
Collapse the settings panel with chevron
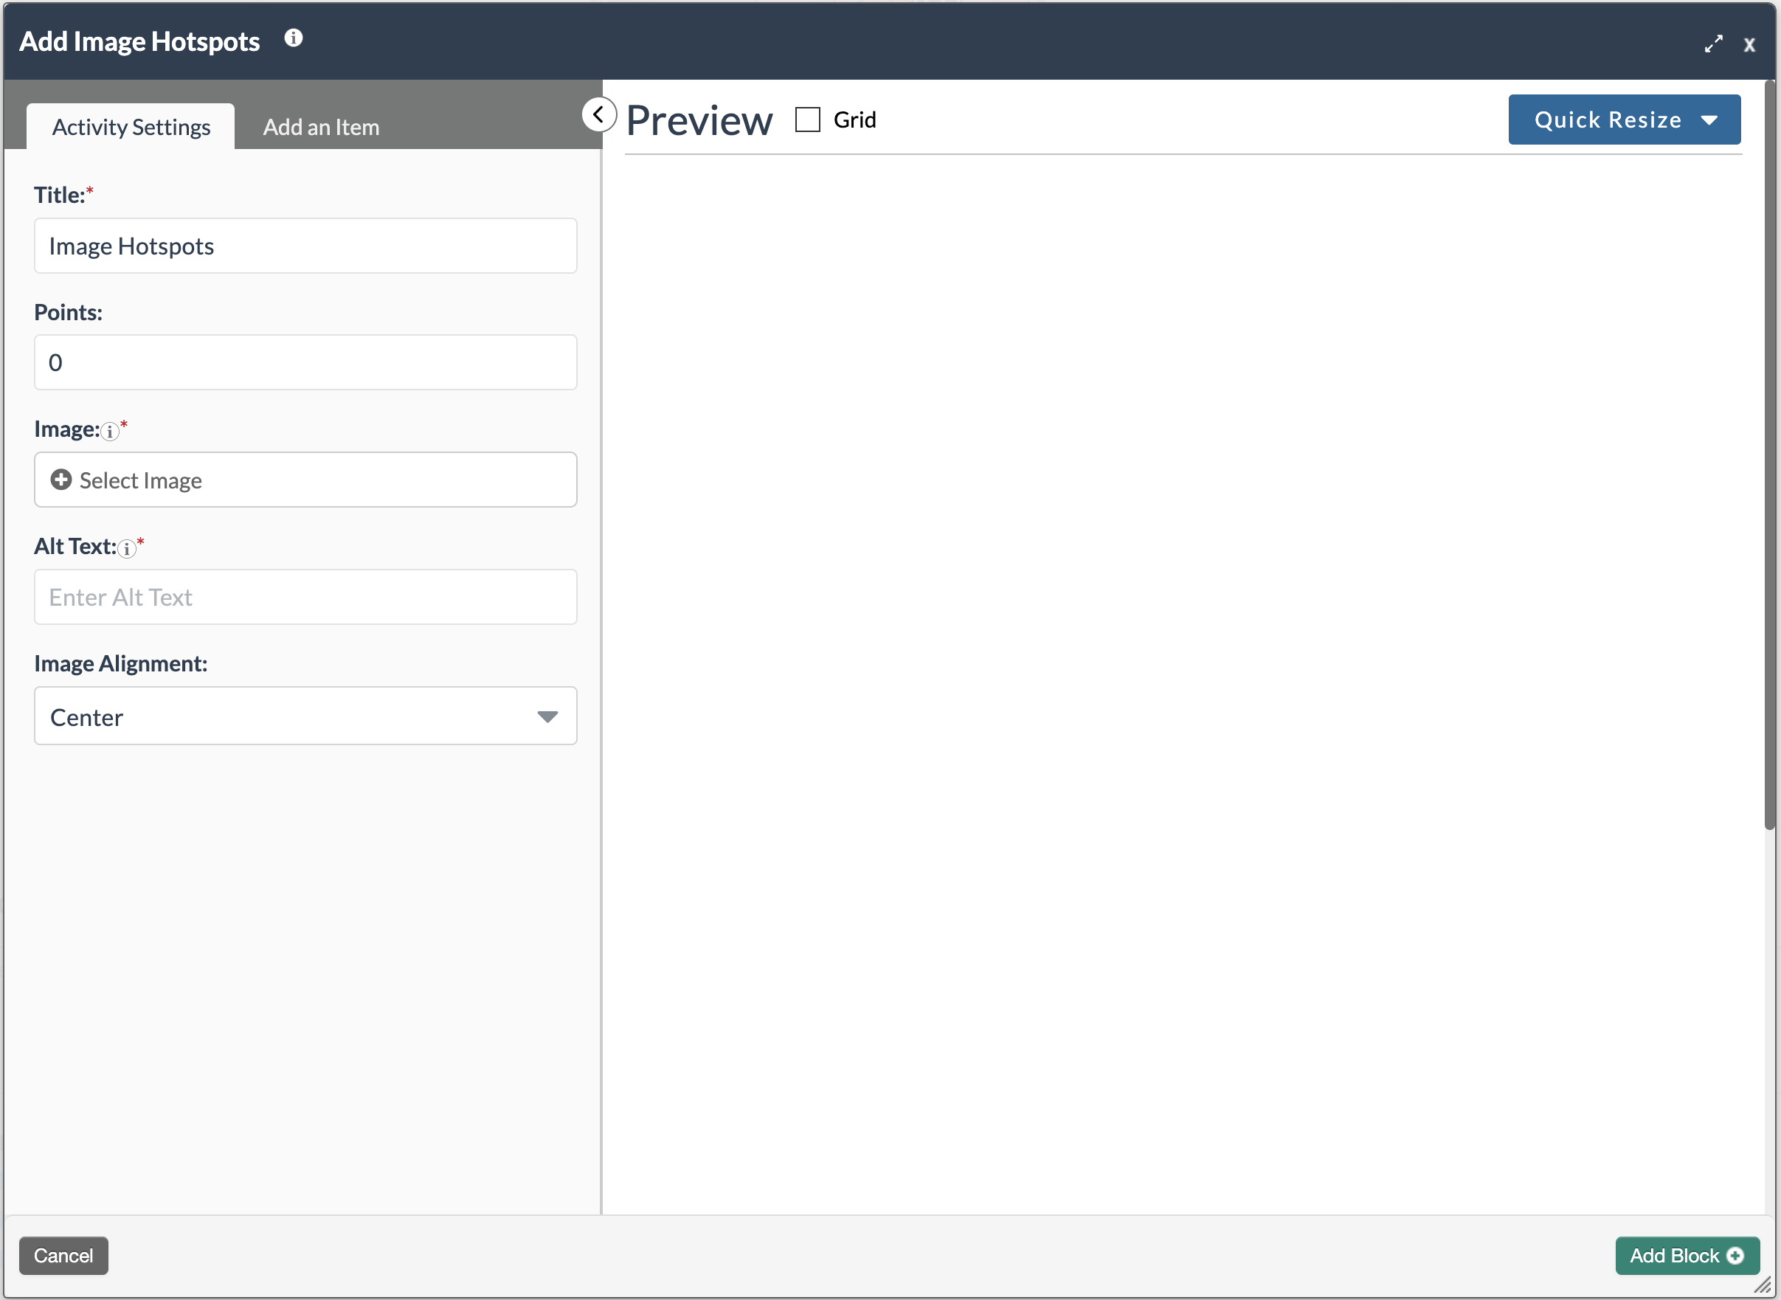pos(598,115)
